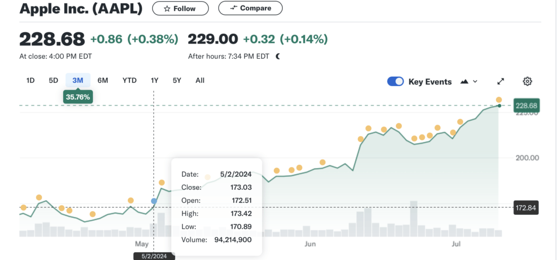Select the 5D time range
The image size is (557, 260).
point(53,81)
